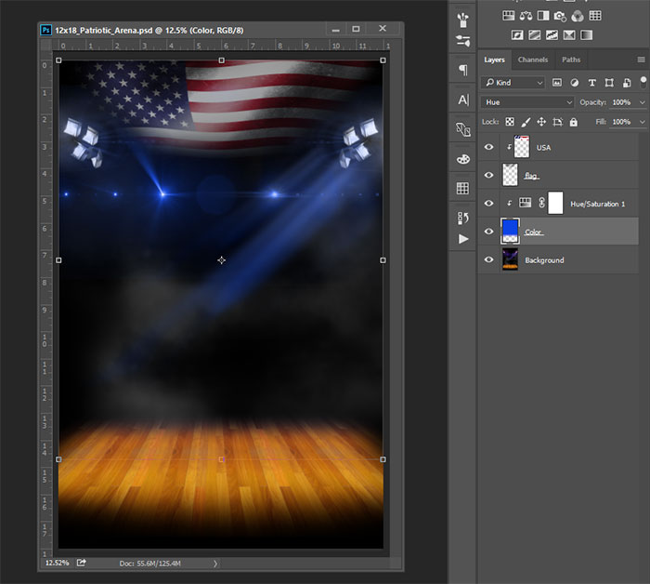Add a Hue/Saturation adjustment from Adjustments panel
This screenshot has height=584, width=650.
(x=508, y=16)
